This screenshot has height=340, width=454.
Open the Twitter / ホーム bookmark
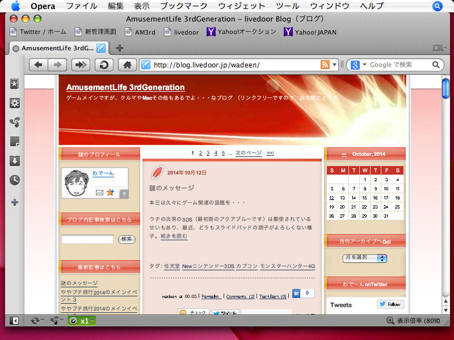click(x=38, y=32)
